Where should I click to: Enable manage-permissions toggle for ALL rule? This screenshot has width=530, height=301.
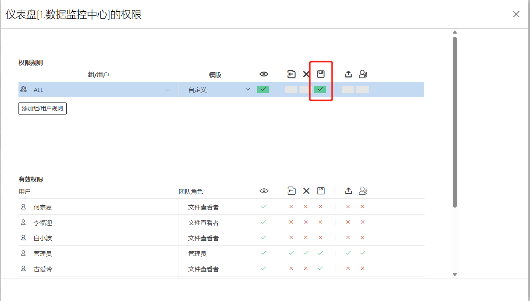[x=362, y=89]
